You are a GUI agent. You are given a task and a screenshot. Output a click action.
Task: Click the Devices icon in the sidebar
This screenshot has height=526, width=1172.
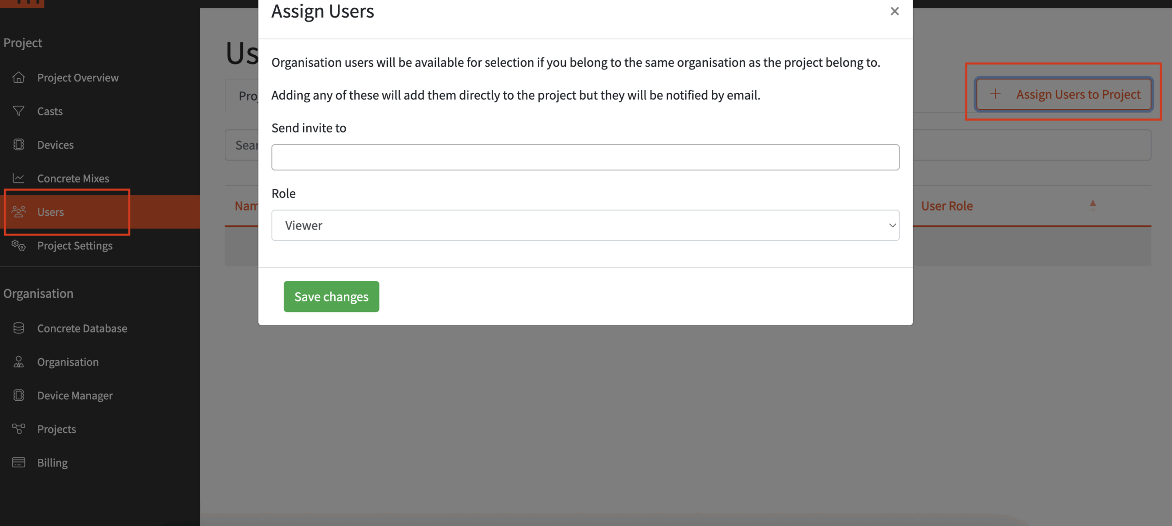click(18, 145)
